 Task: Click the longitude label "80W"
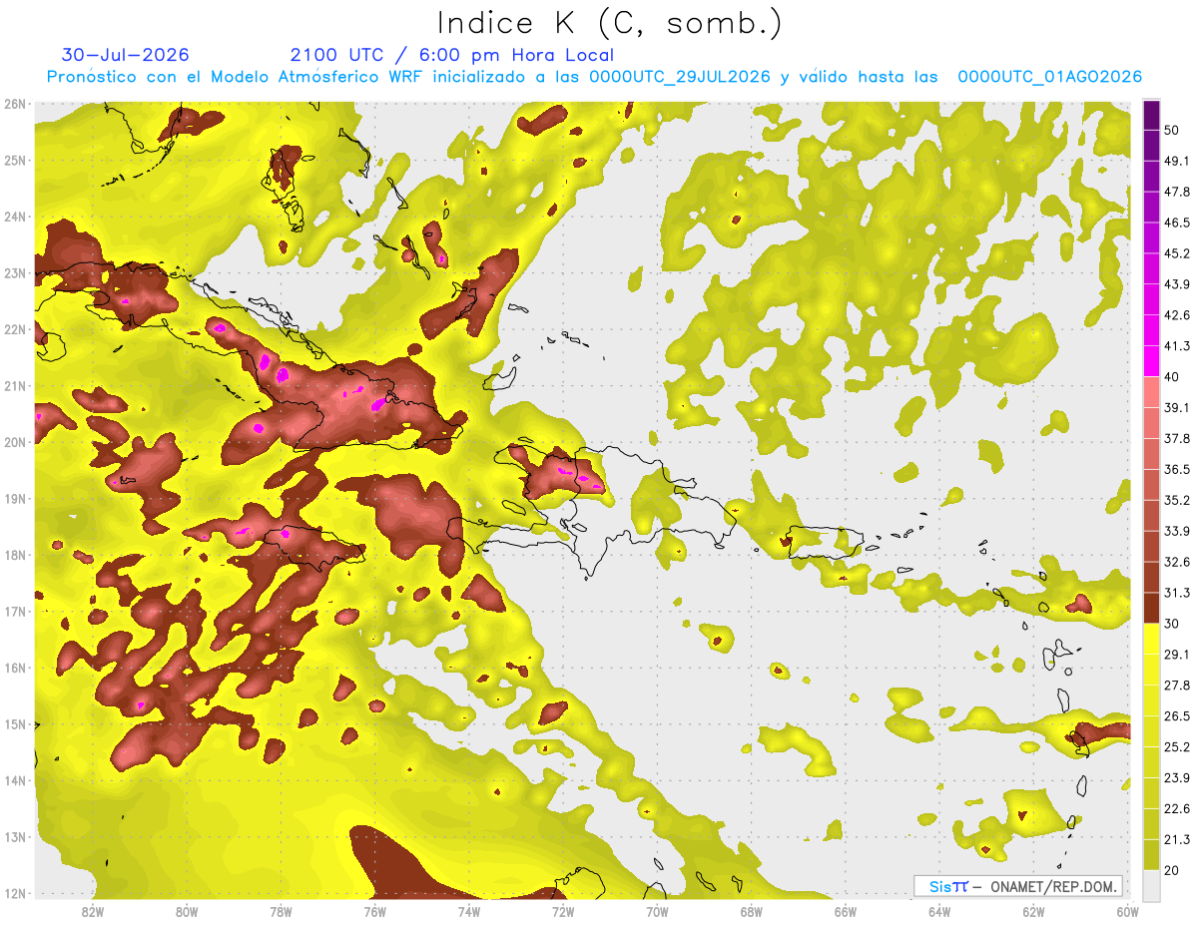tap(187, 912)
